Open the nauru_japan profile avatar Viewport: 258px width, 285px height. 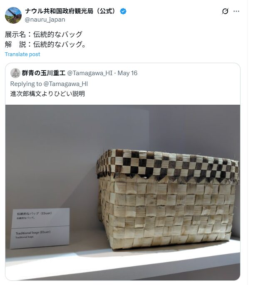13,15
